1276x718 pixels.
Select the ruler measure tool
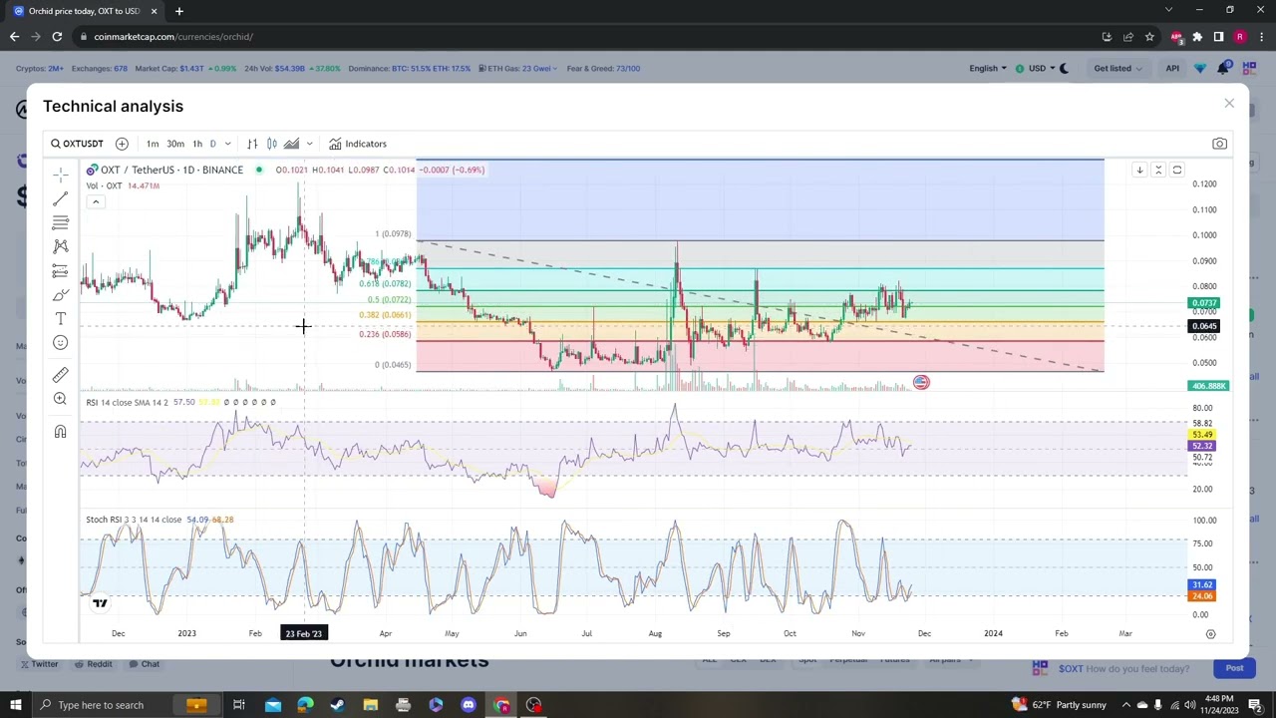[x=60, y=375]
